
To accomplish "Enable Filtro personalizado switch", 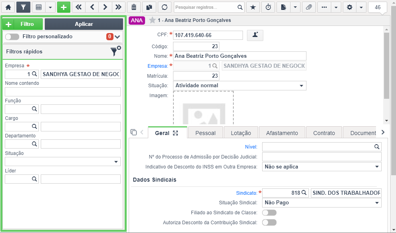I will [x=12, y=37].
